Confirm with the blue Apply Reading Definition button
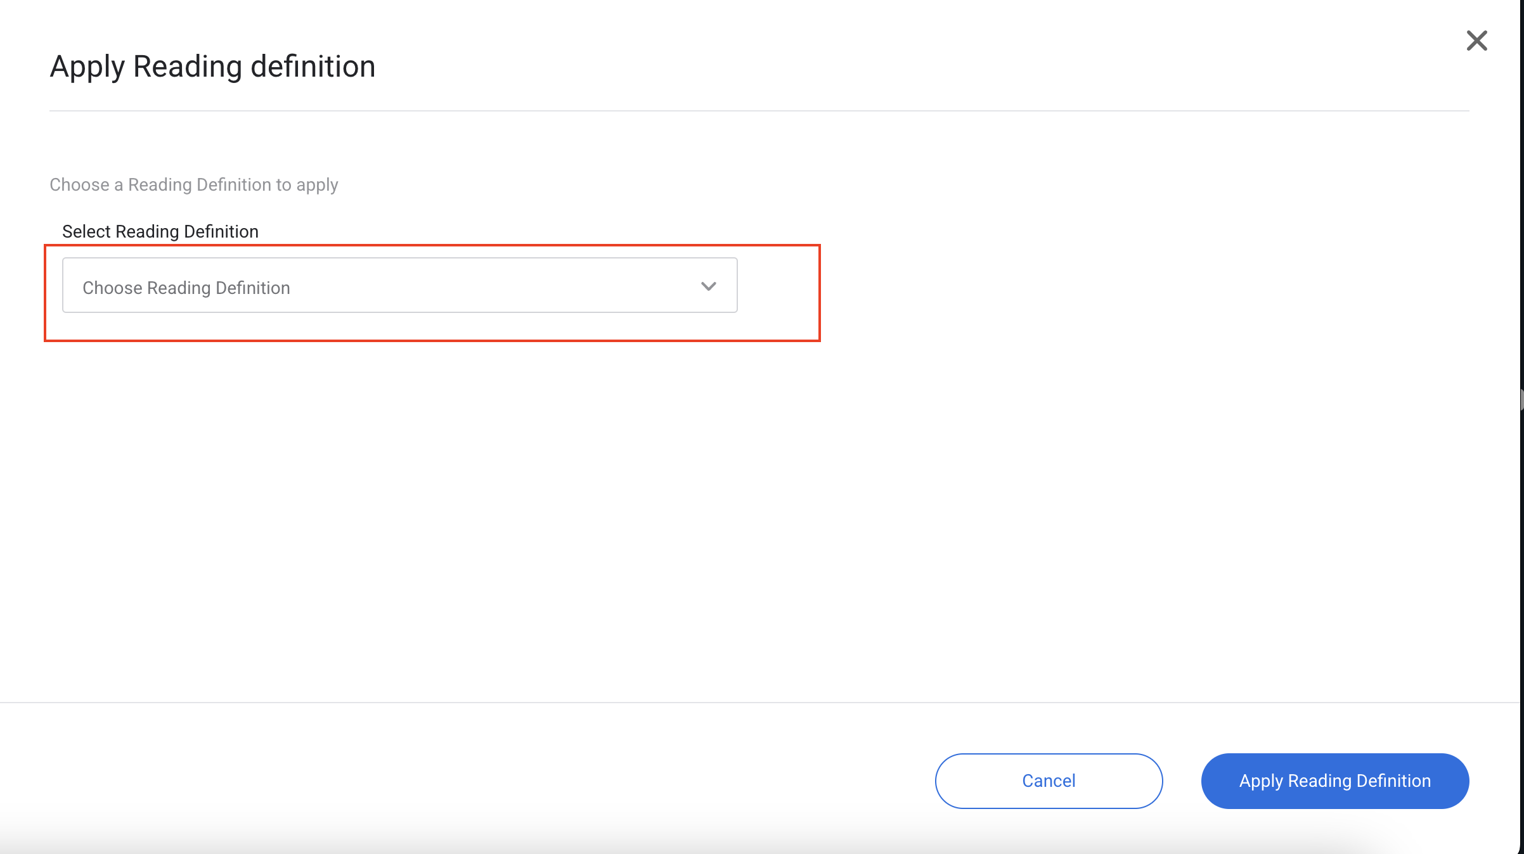 (1334, 781)
